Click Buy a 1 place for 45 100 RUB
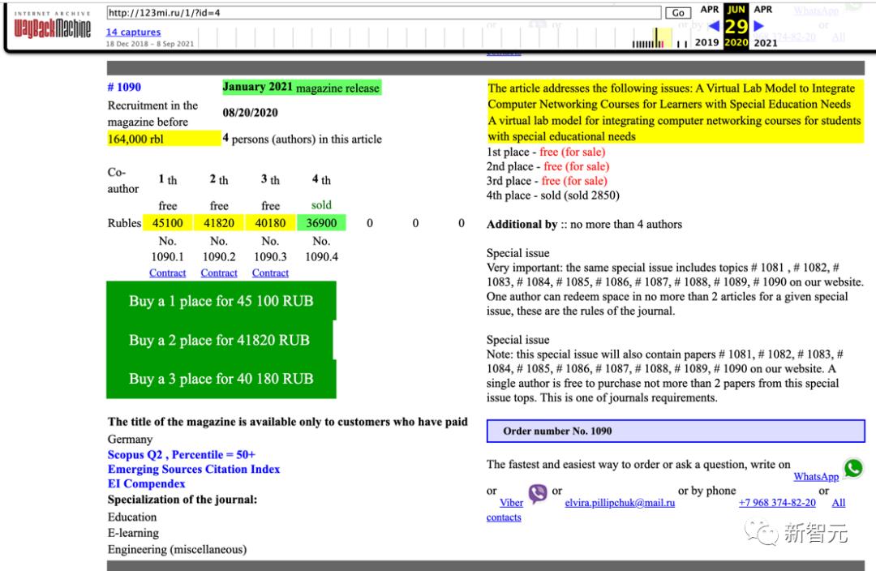876x571 pixels. [221, 301]
